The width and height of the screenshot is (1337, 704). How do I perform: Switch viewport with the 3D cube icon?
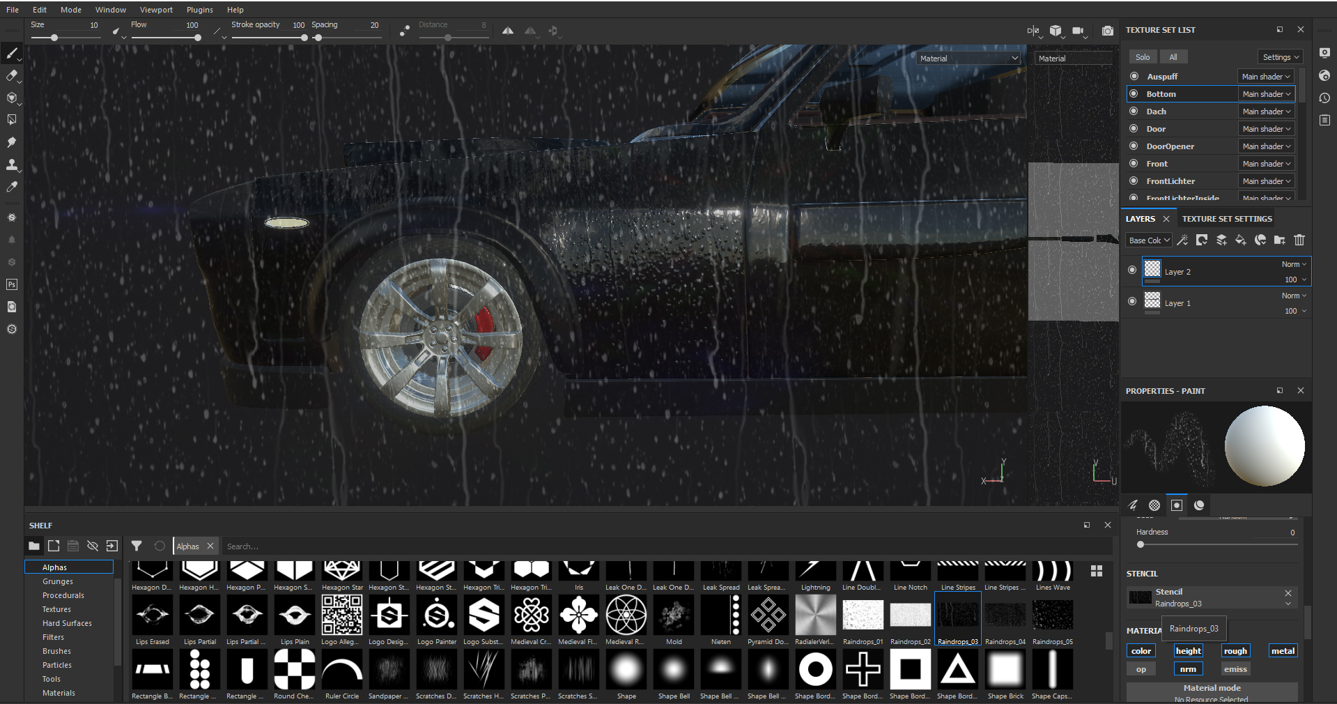[x=1056, y=31]
